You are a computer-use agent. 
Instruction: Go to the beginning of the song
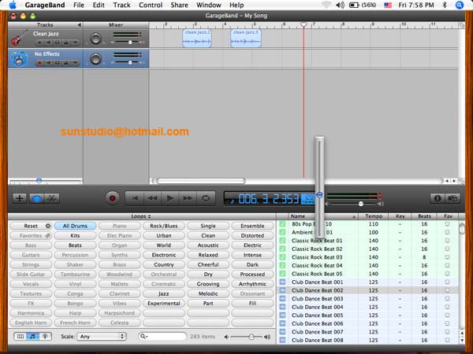coord(135,198)
